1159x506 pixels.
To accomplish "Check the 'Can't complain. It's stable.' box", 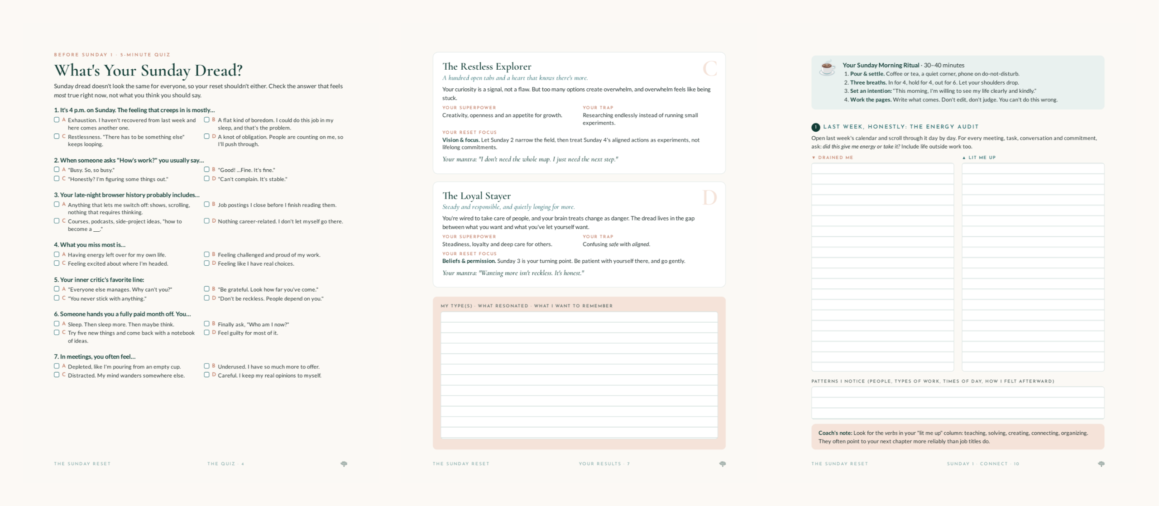I will point(206,178).
